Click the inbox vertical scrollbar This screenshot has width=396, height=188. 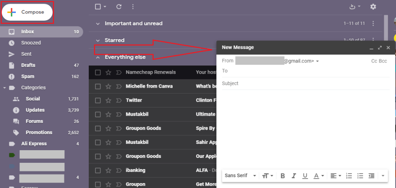tap(386, 28)
